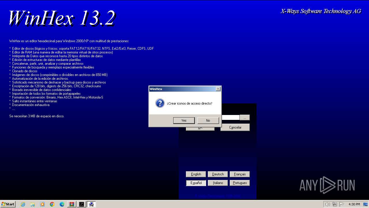This screenshot has height=208, width=369.
Task: Click the volume speaker tray icon
Action: pyautogui.click(x=327, y=204)
